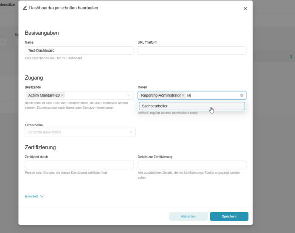Click the Zertifiziert durch text field

point(79,165)
